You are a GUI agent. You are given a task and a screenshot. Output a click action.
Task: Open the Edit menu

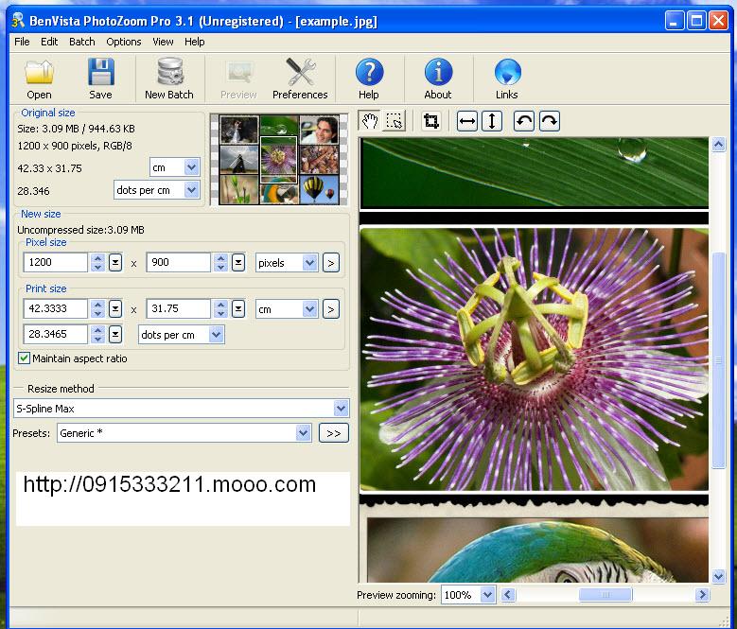click(49, 42)
